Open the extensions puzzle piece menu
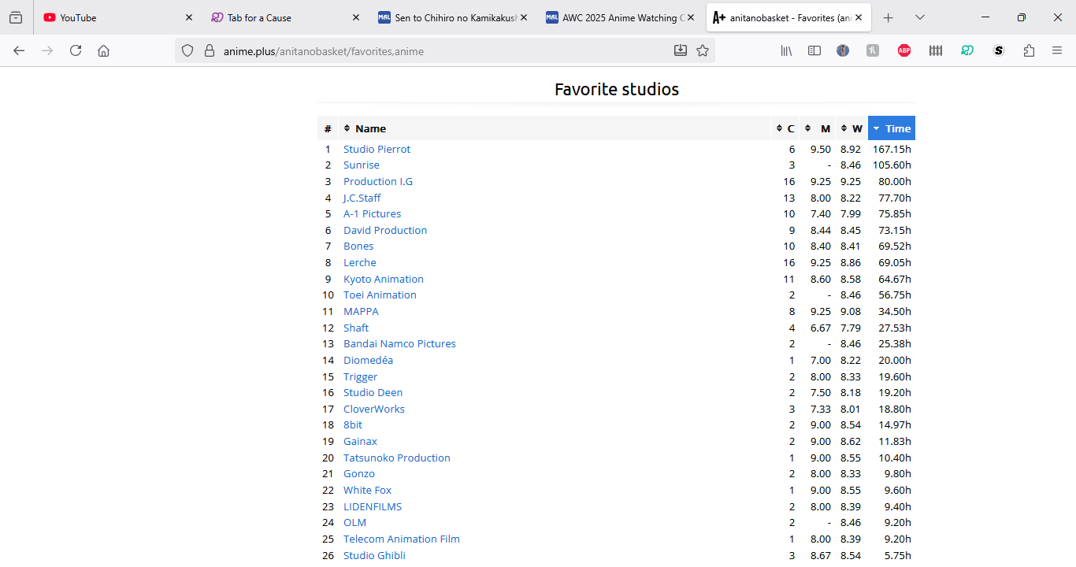Screen dimensions: 1076x567 1029,50
